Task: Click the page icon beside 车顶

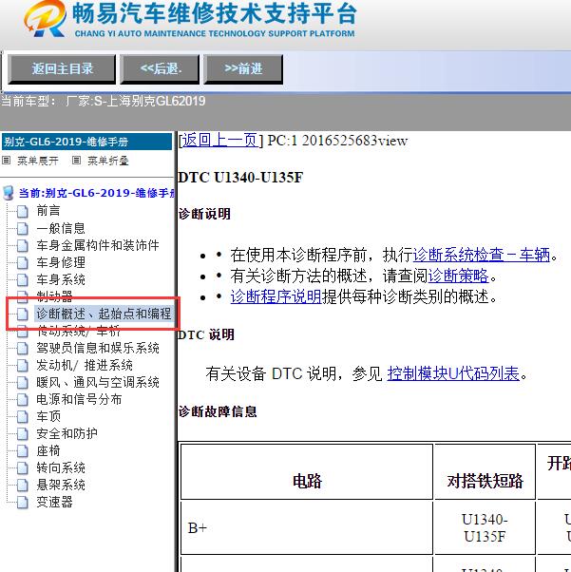Action: click(23, 417)
